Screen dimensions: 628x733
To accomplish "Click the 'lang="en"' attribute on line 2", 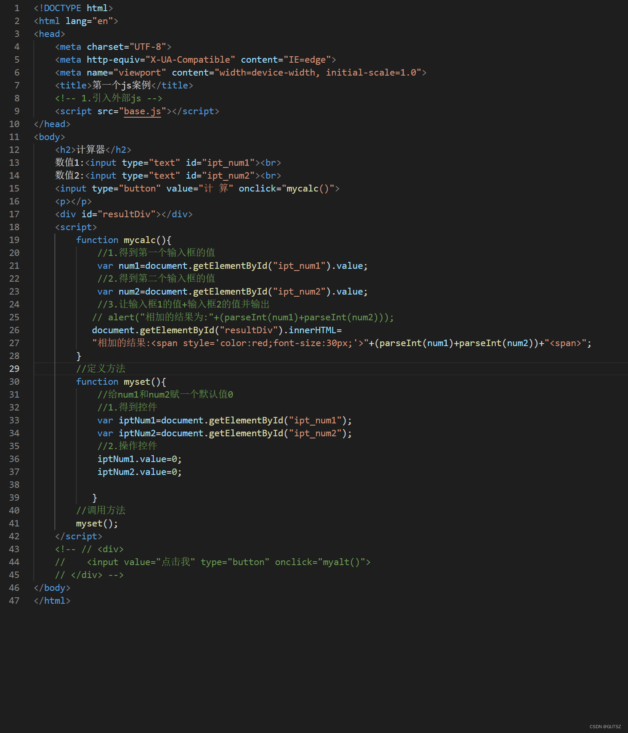I will 89,21.
